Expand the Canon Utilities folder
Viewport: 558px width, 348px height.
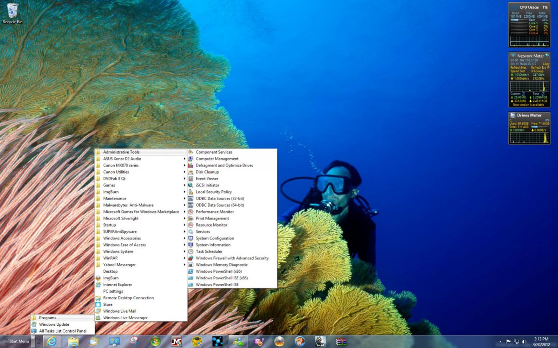click(141, 172)
